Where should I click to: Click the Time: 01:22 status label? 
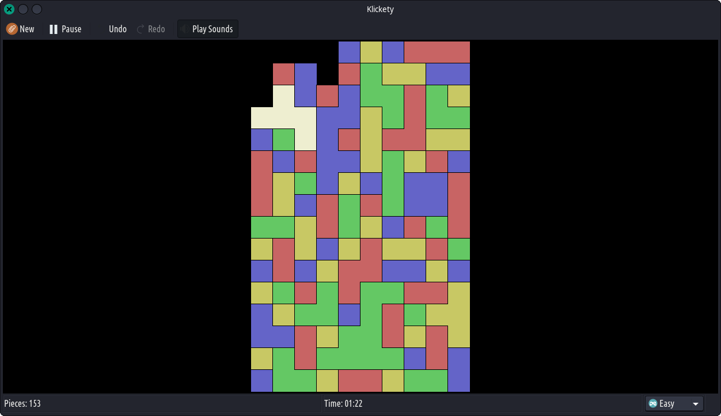click(x=343, y=403)
